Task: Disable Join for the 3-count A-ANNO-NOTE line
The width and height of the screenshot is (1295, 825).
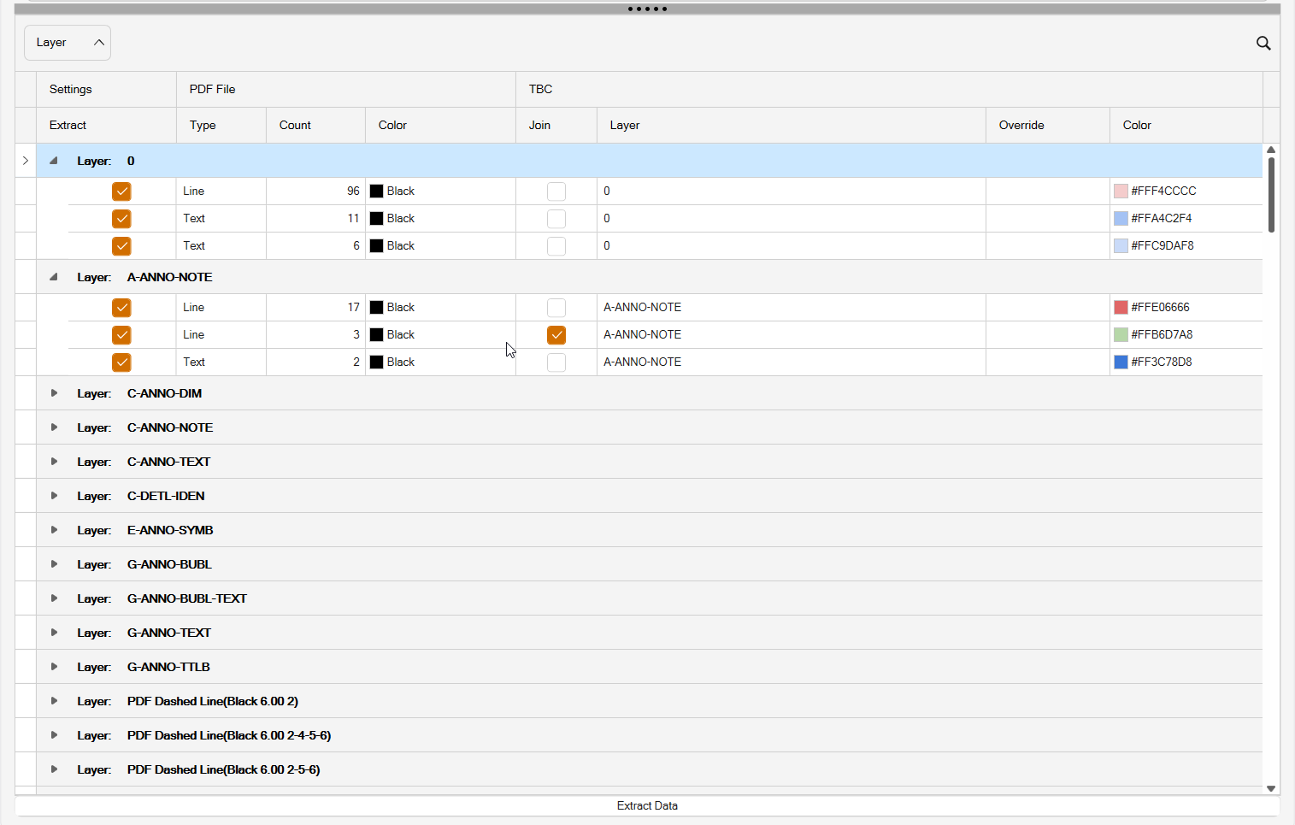Action: pyautogui.click(x=556, y=335)
